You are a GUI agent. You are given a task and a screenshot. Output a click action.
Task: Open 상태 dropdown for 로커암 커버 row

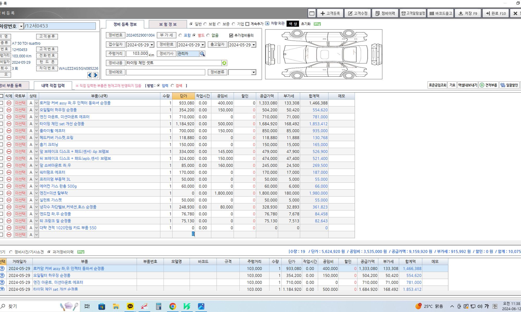(x=36, y=103)
